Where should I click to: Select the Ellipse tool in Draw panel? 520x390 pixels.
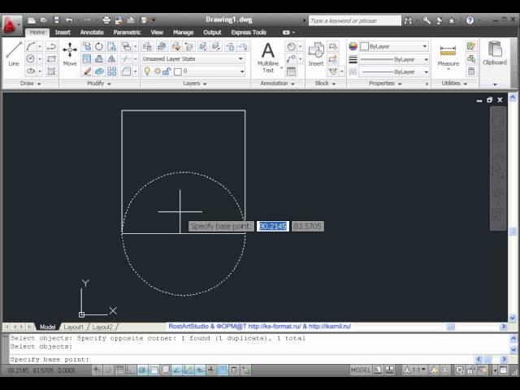(x=31, y=71)
